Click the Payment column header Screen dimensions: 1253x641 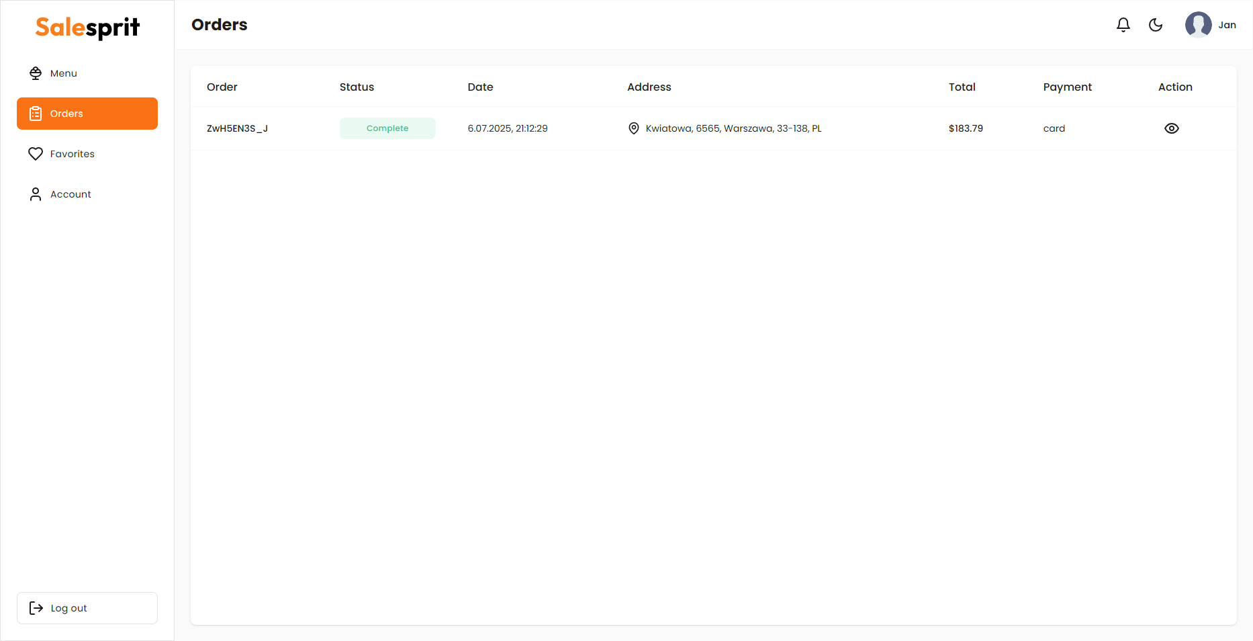click(1068, 87)
